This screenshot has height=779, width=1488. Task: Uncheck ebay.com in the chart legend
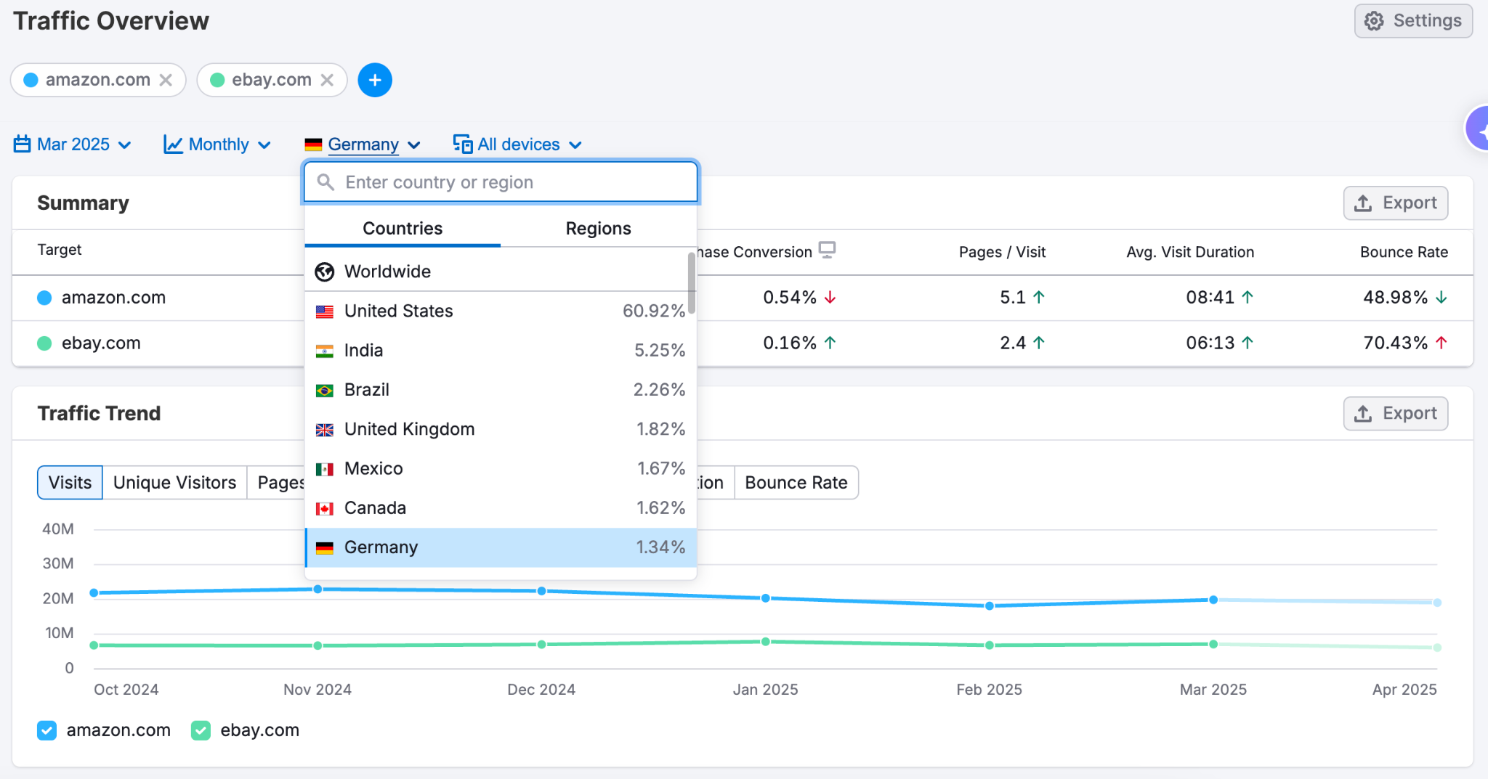coord(201,730)
